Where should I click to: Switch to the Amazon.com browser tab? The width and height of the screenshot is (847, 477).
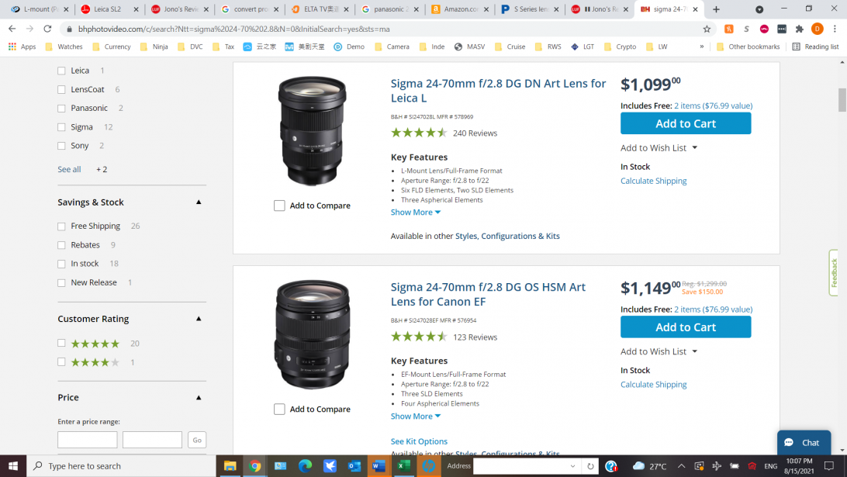pos(461,9)
